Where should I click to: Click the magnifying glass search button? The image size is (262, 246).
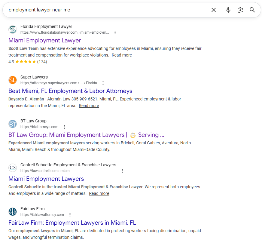252,10
